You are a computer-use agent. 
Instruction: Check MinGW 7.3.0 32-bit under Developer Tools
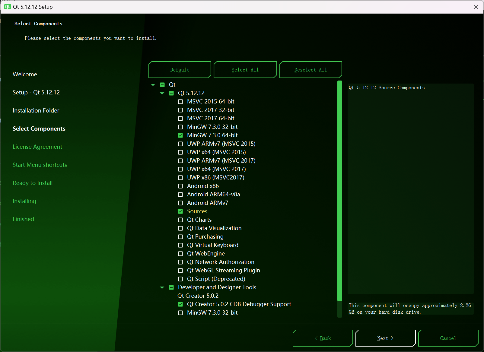point(180,313)
